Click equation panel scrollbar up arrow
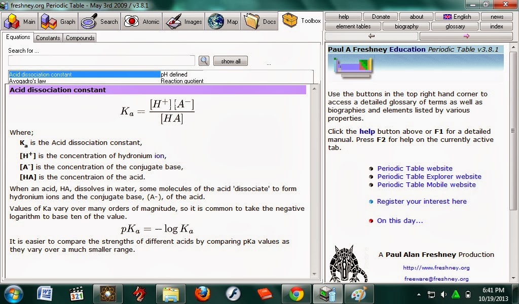 (314, 89)
